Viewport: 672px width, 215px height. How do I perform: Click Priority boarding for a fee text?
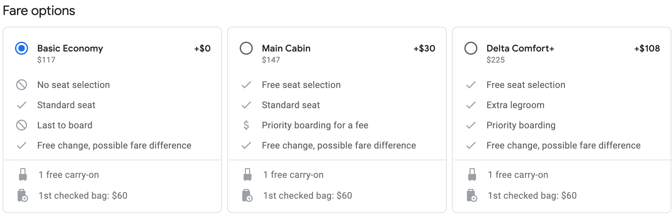coord(315,125)
